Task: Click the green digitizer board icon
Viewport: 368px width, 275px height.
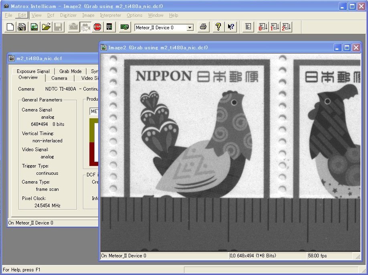Action: pyautogui.click(x=124, y=27)
